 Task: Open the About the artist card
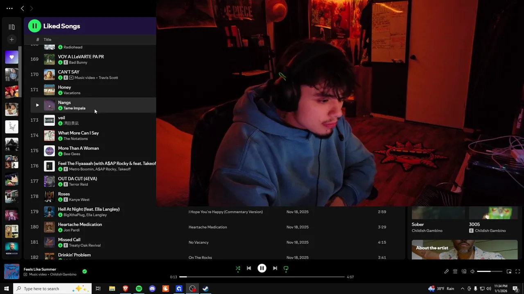click(x=465, y=249)
